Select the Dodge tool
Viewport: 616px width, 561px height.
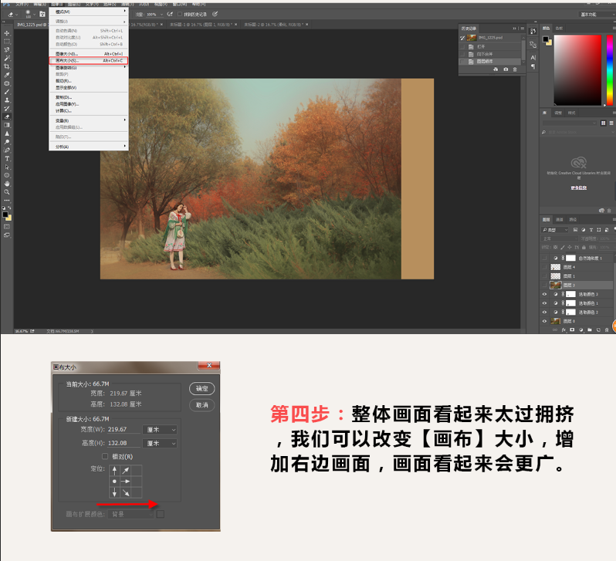(x=7, y=142)
